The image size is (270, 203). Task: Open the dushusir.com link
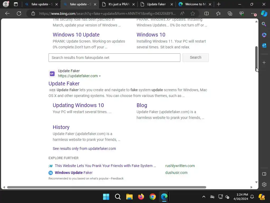pyautogui.click(x=176, y=173)
